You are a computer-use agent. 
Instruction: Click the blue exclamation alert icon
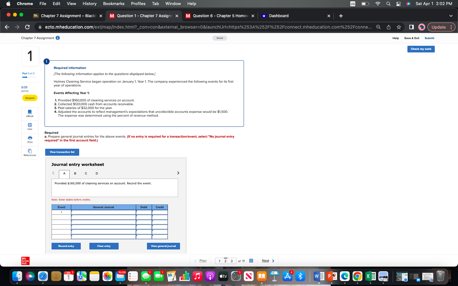click(46, 62)
